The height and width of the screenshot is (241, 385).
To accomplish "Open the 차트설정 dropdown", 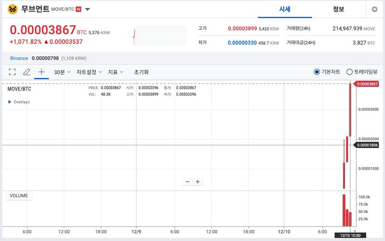I will coord(89,72).
